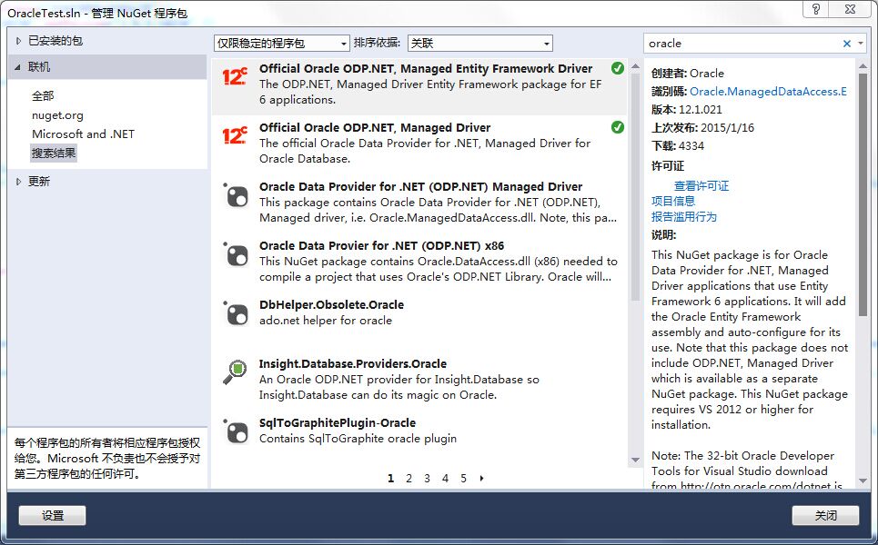Open the 仅限稳定的程序包 dropdown

point(282,43)
